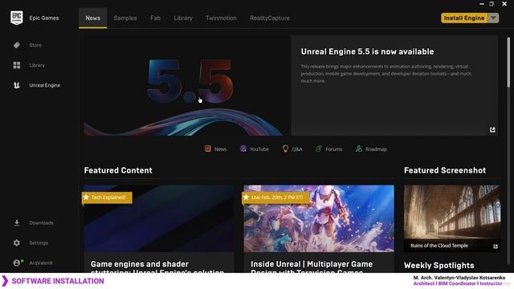Open the Ruins of the Cloud Temple screenshot
This screenshot has height=289, width=514.
pyautogui.click(x=452, y=218)
